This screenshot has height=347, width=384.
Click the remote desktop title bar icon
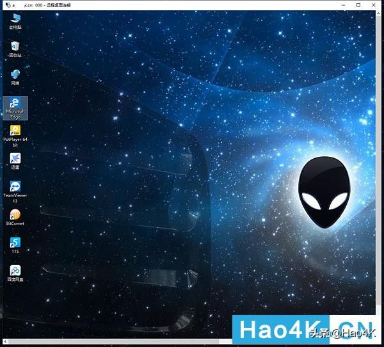[x=8, y=5]
